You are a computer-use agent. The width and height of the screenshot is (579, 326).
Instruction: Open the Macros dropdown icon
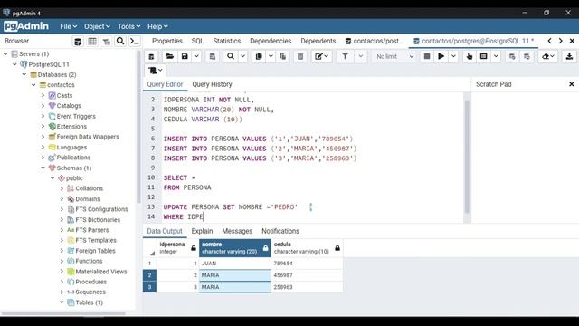(156, 71)
